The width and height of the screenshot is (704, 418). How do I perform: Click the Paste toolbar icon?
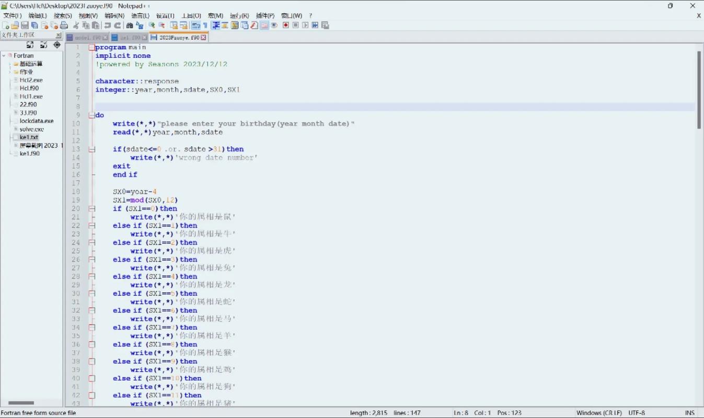(x=95, y=25)
